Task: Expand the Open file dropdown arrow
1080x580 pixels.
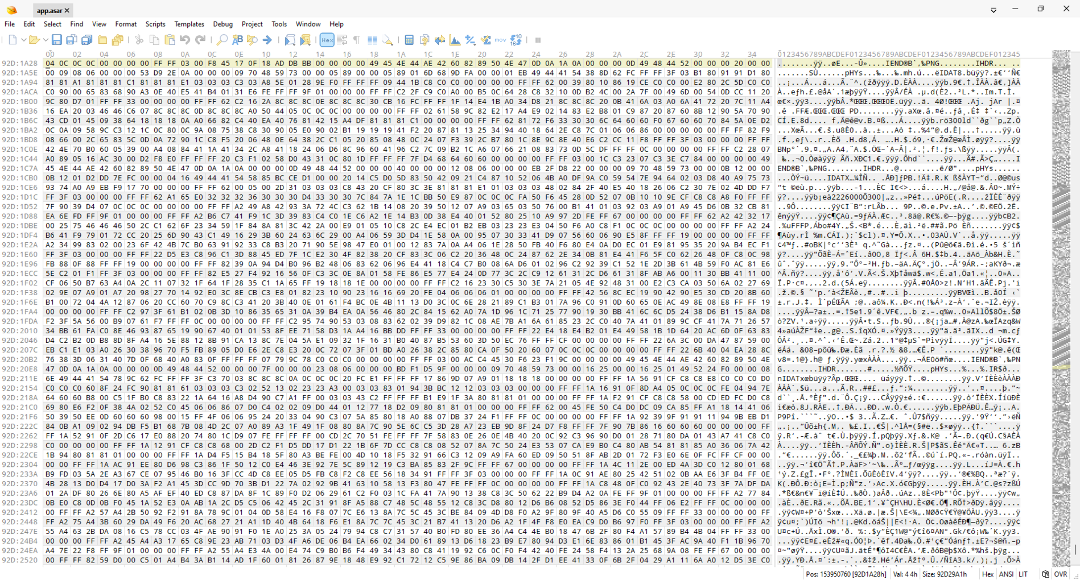Action: pos(45,40)
